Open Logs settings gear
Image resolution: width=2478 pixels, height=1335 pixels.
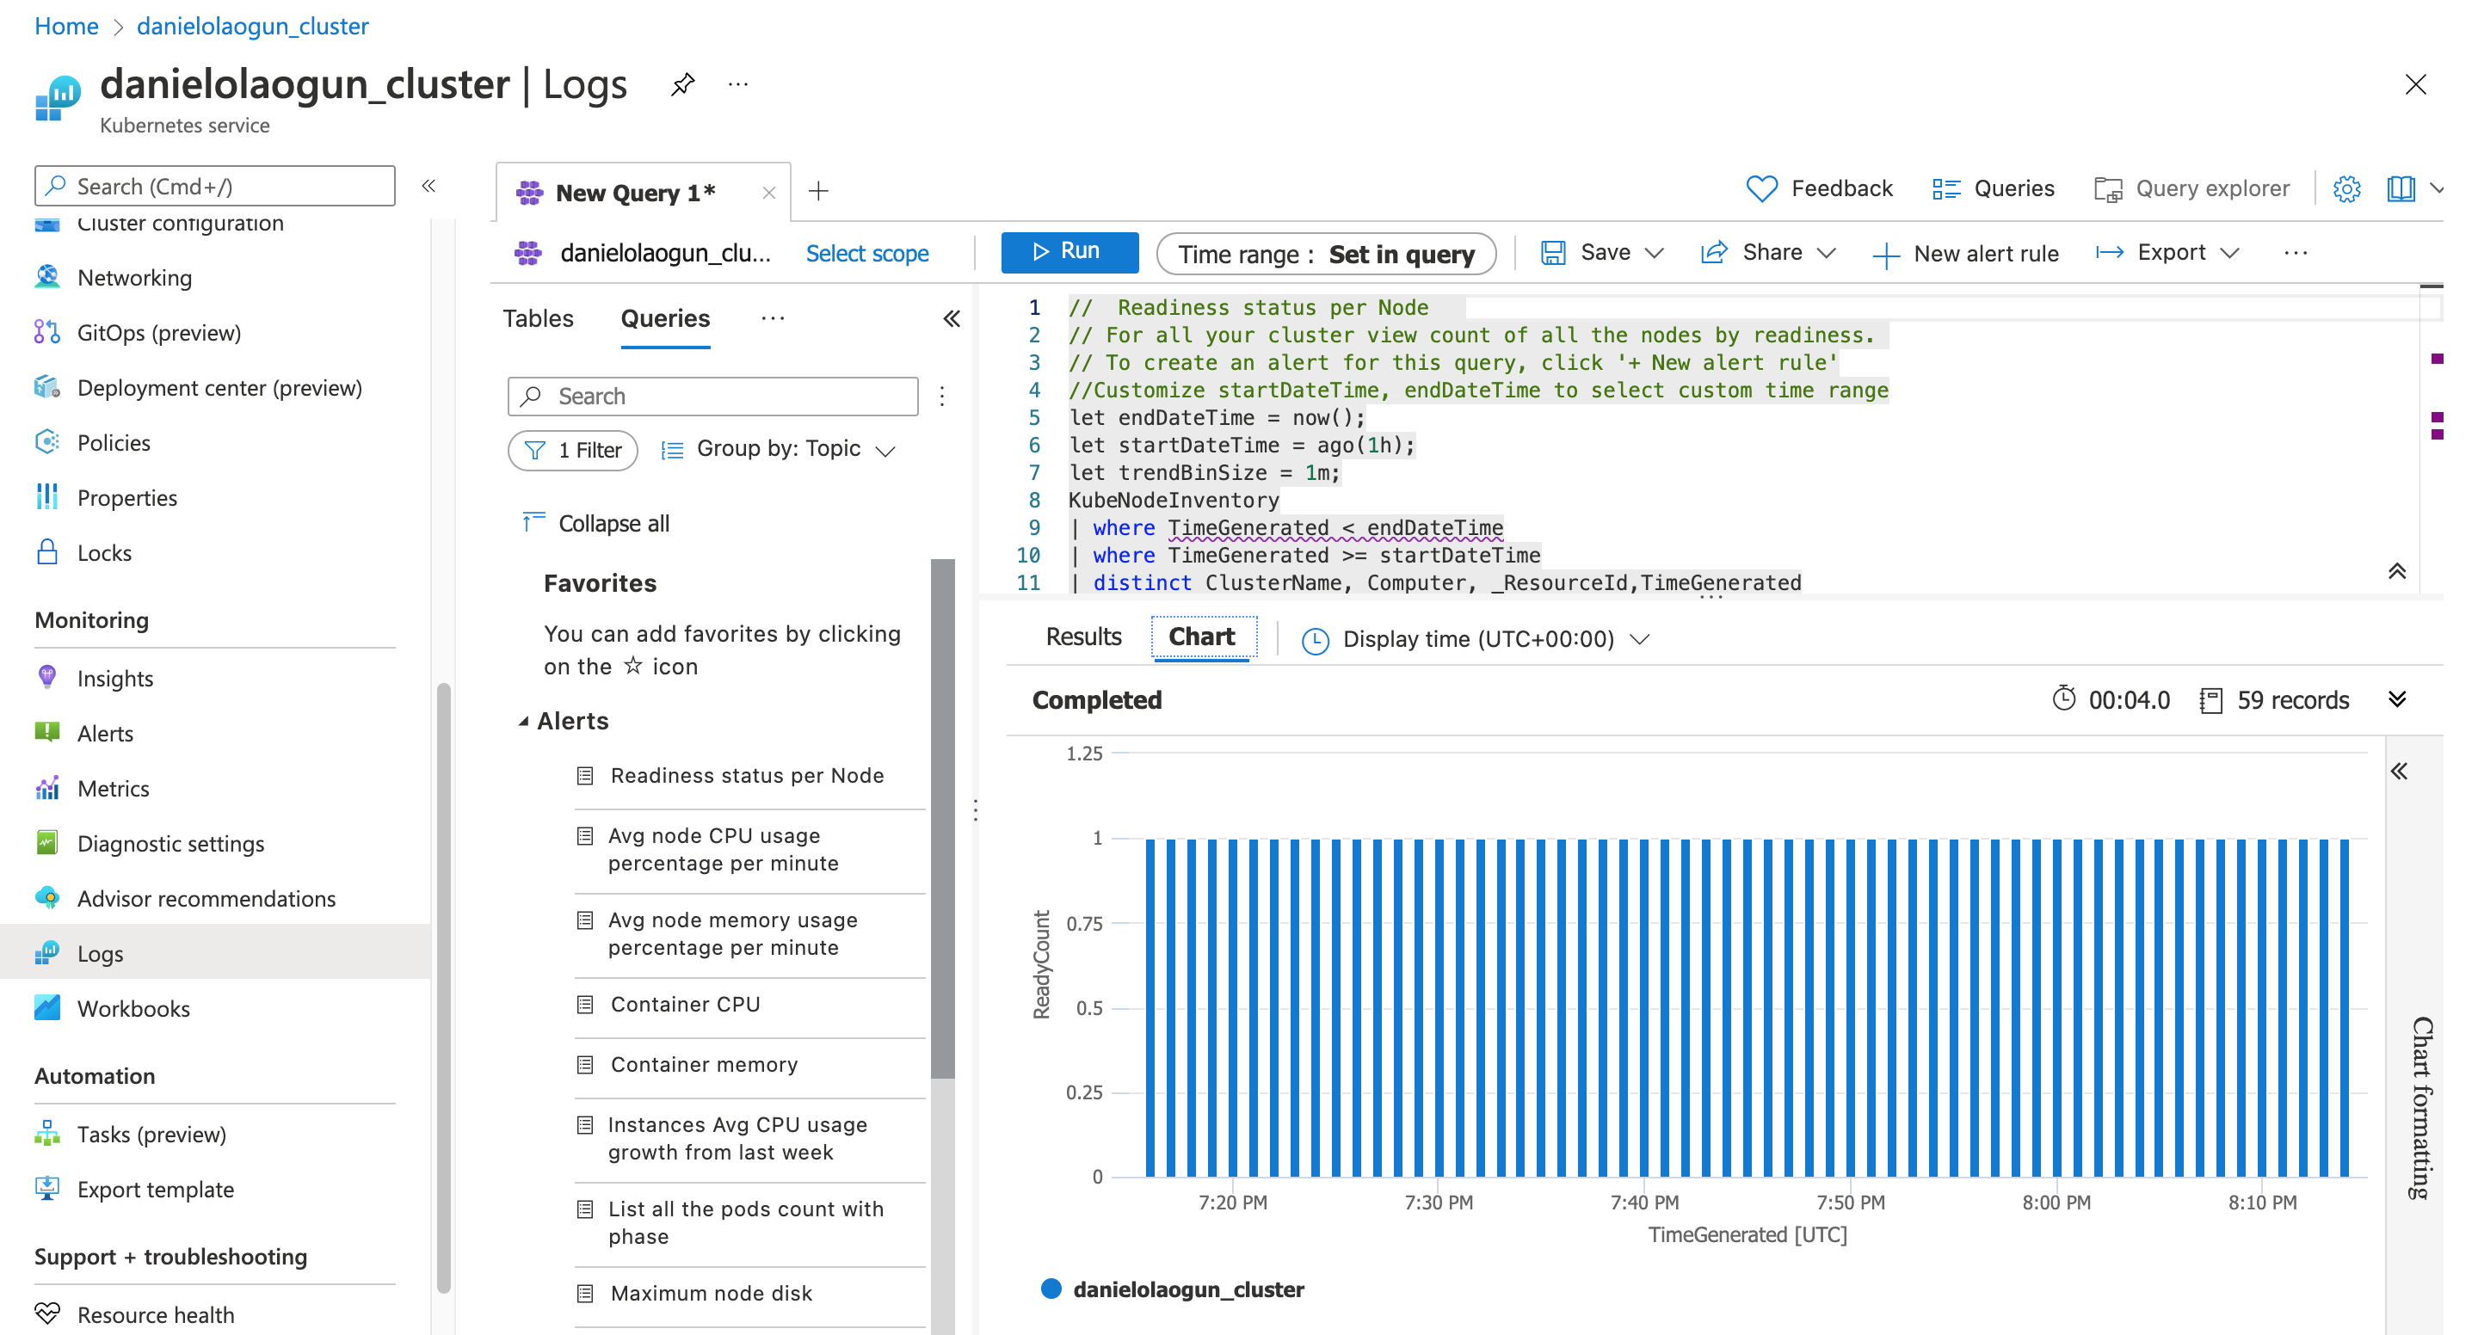coord(2346,188)
